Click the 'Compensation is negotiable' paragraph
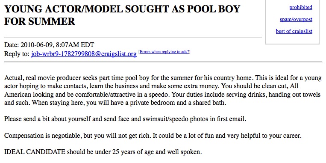 (x=153, y=136)
